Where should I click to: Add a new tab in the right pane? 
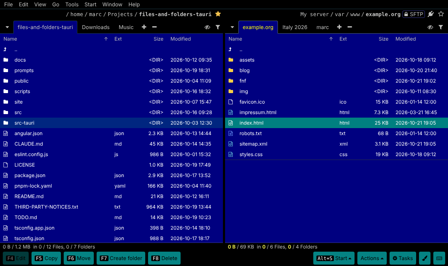click(x=339, y=27)
